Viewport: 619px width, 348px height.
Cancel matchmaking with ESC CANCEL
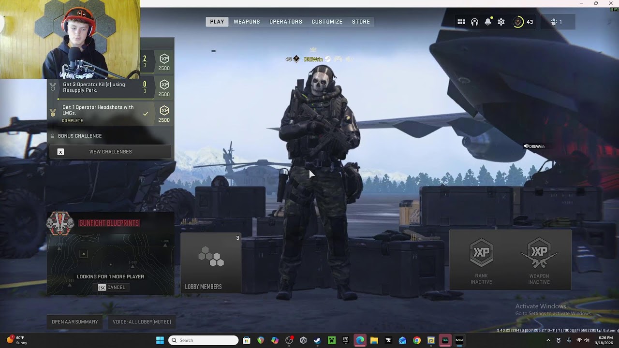pos(111,288)
